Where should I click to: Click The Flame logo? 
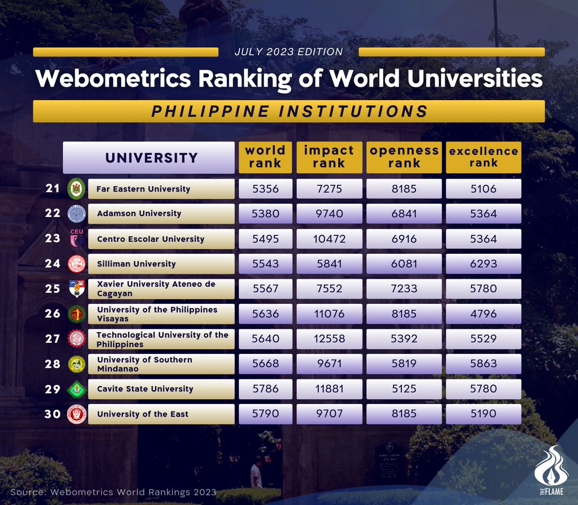[552, 470]
